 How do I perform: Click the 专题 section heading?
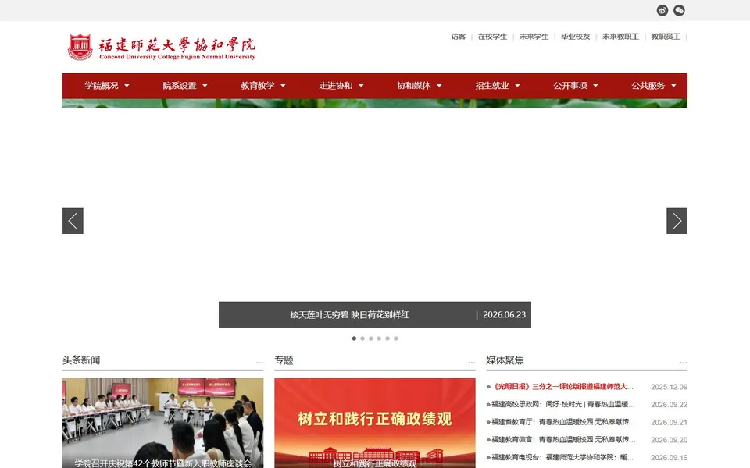click(x=284, y=360)
